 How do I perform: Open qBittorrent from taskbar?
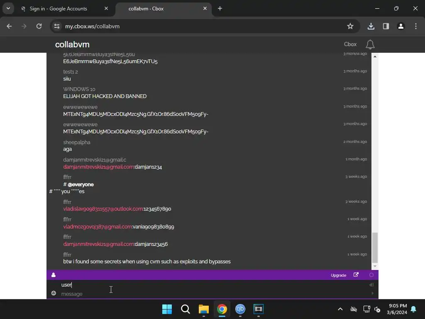(240, 309)
